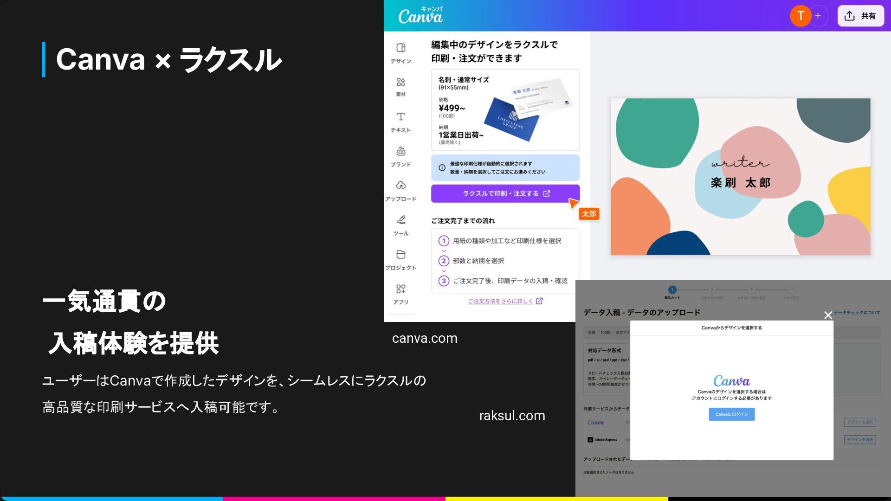This screenshot has height=501, width=891.
Task: Click the business card design canvas
Action: (740, 176)
